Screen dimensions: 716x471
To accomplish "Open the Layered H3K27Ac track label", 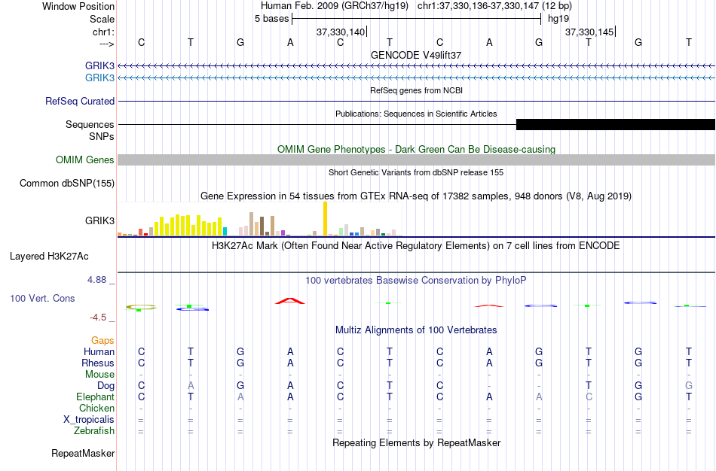I will pos(49,257).
